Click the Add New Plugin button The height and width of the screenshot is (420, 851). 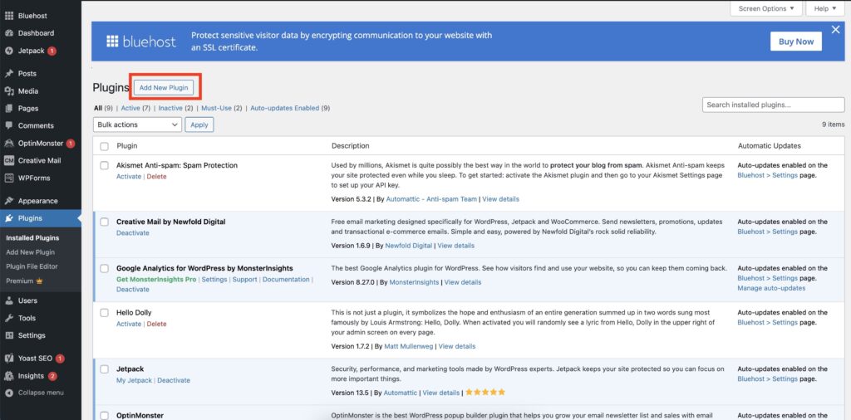[164, 88]
